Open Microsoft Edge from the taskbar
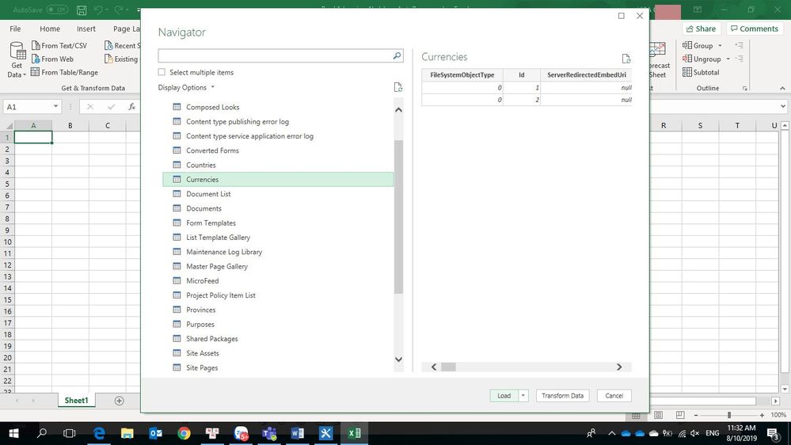791x445 pixels. [x=99, y=433]
